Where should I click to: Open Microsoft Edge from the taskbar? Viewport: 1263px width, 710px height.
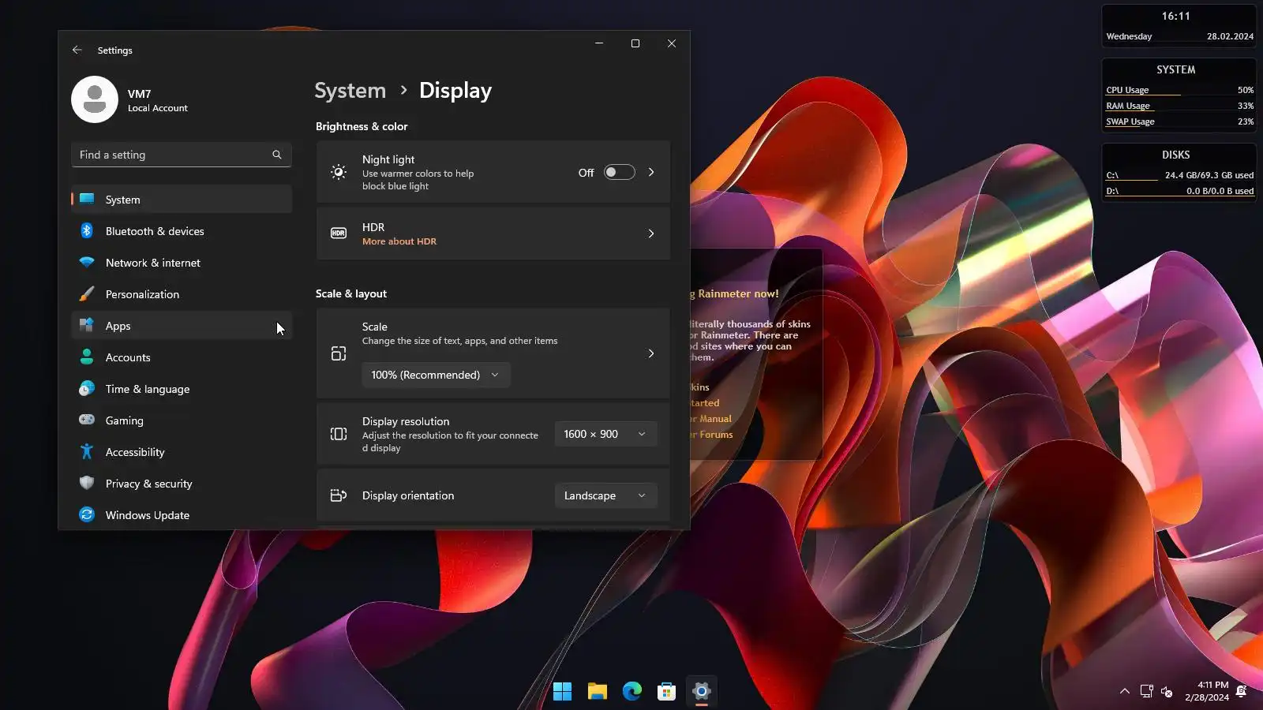tap(632, 692)
